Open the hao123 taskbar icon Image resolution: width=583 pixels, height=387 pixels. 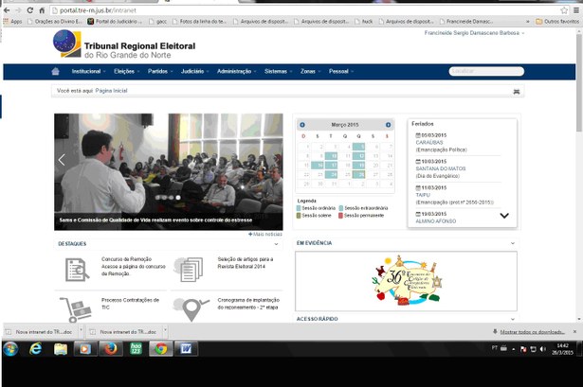pyautogui.click(x=136, y=349)
